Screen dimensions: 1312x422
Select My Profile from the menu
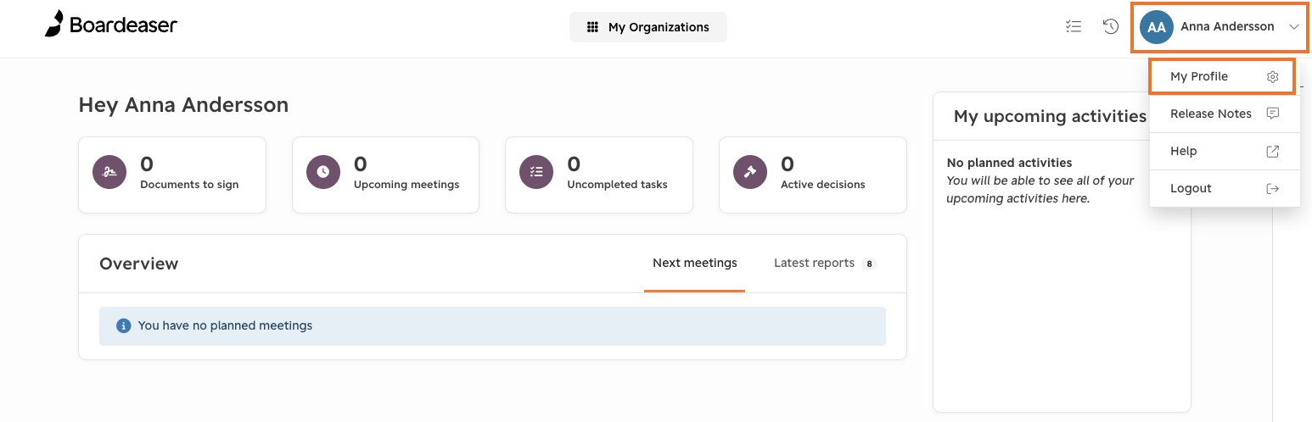(x=1222, y=76)
